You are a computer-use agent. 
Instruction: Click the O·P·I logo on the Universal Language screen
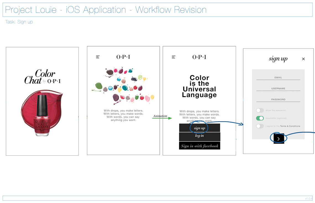(199, 57)
